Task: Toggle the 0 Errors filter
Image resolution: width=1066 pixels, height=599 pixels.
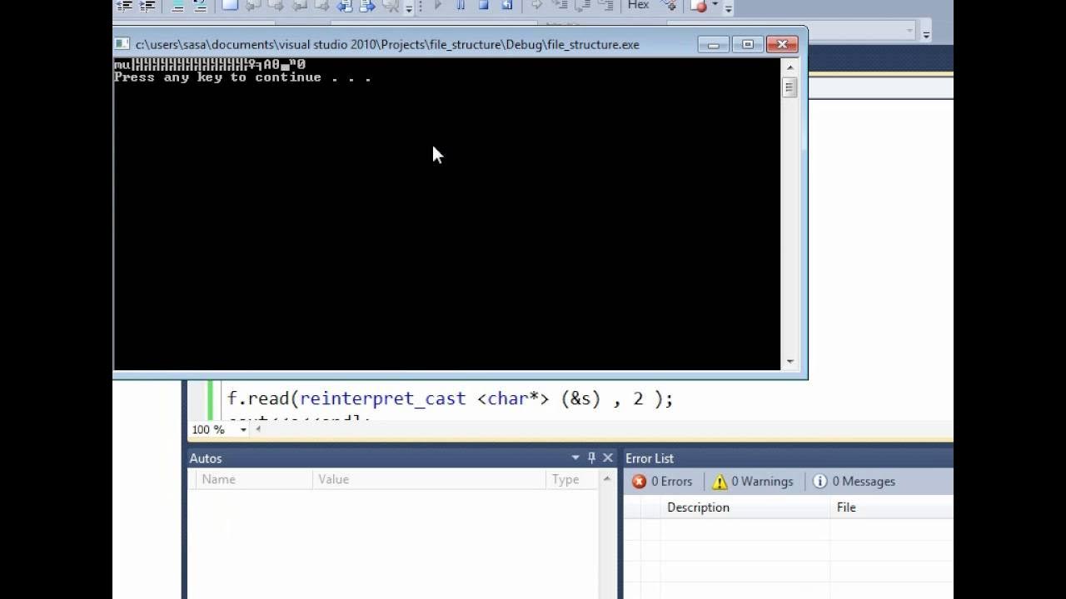Action: (662, 482)
